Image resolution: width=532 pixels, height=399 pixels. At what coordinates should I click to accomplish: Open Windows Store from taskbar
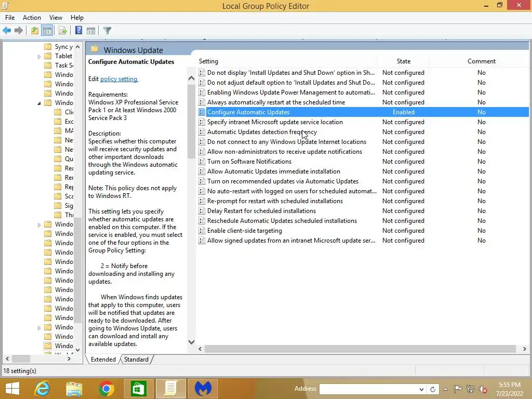[x=138, y=389]
